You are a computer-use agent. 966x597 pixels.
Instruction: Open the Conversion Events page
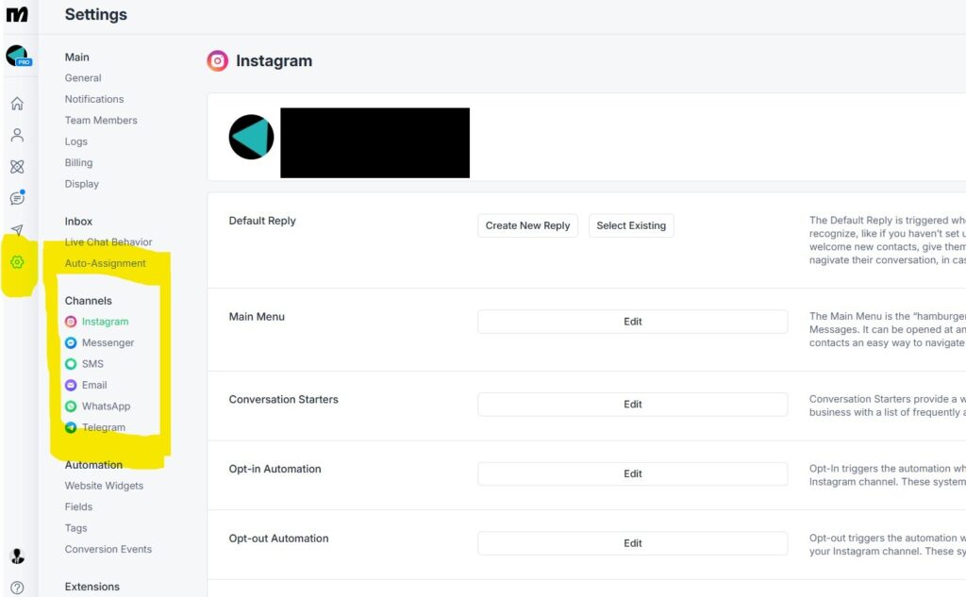coord(108,549)
